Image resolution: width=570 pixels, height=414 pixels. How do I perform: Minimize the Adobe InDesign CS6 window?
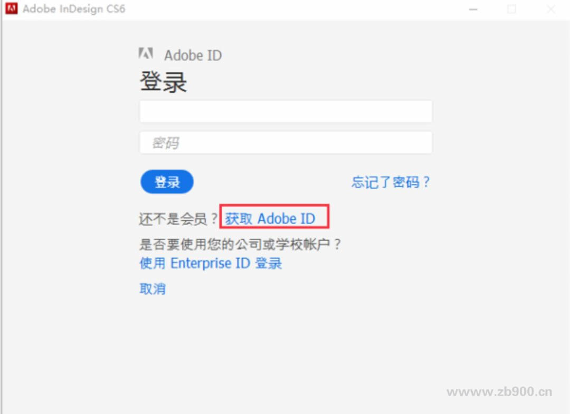pos(473,9)
